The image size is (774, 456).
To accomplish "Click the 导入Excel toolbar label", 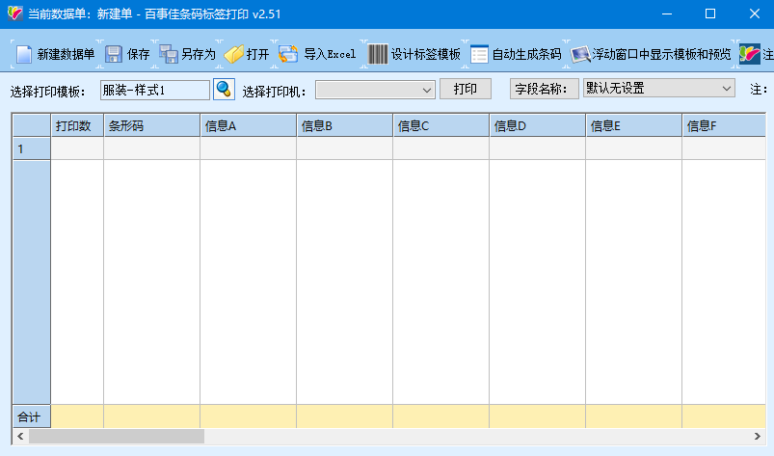I will coord(330,54).
